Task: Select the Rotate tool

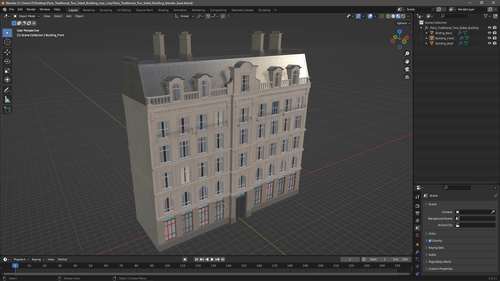Action: [x=7, y=61]
